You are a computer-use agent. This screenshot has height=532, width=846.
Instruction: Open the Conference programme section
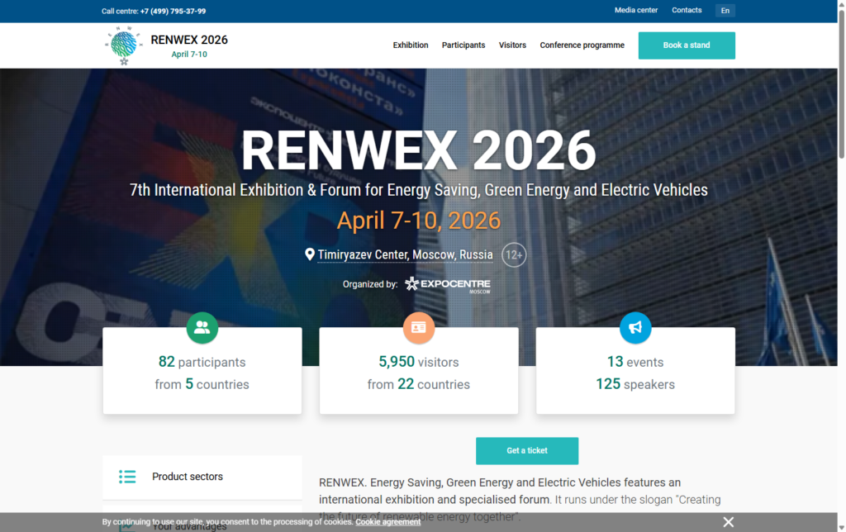[x=582, y=45]
